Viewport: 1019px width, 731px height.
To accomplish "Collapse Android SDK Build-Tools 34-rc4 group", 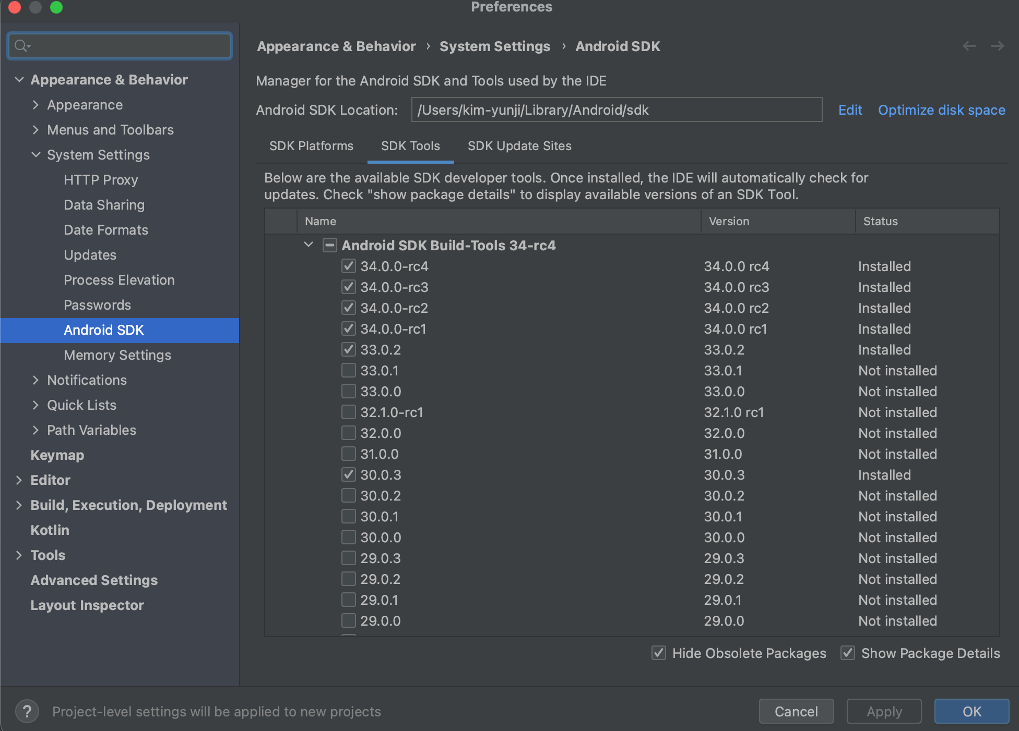I will 309,245.
